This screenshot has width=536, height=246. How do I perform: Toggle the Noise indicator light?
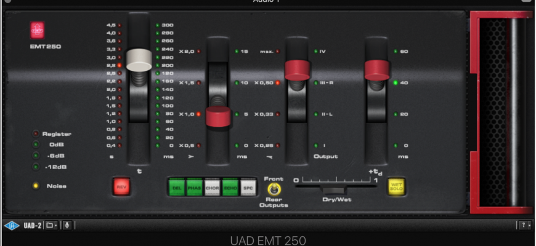point(37,186)
